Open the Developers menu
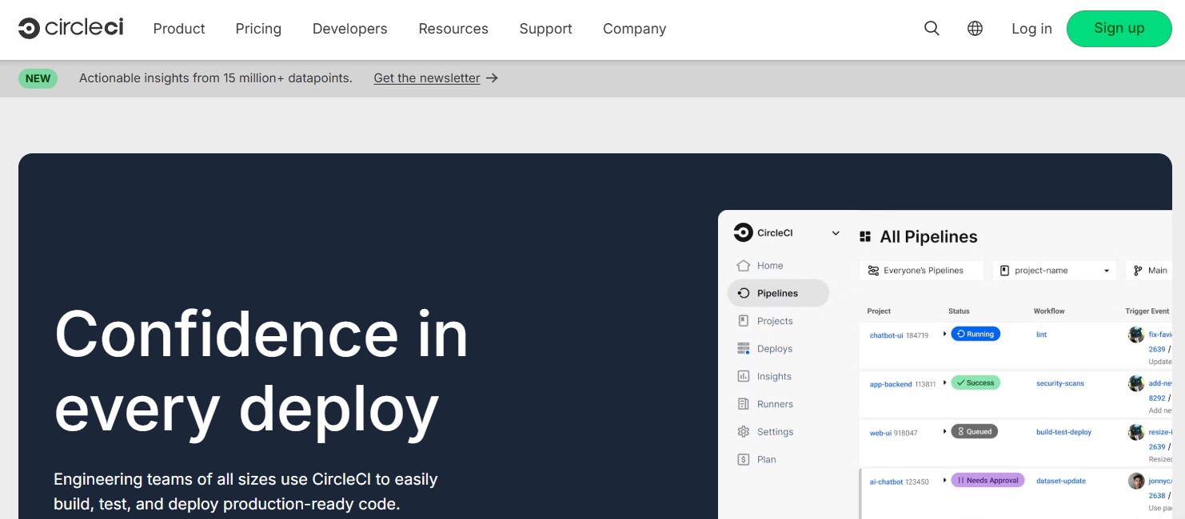 pyautogui.click(x=349, y=29)
